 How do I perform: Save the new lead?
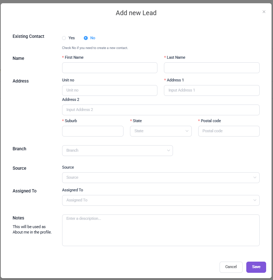click(x=256, y=267)
